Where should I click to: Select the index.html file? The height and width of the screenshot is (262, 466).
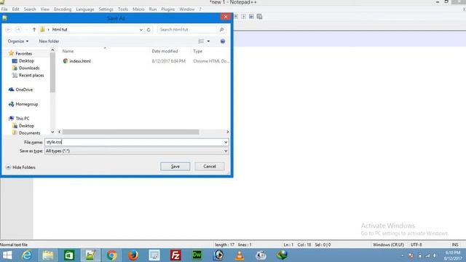[80, 61]
